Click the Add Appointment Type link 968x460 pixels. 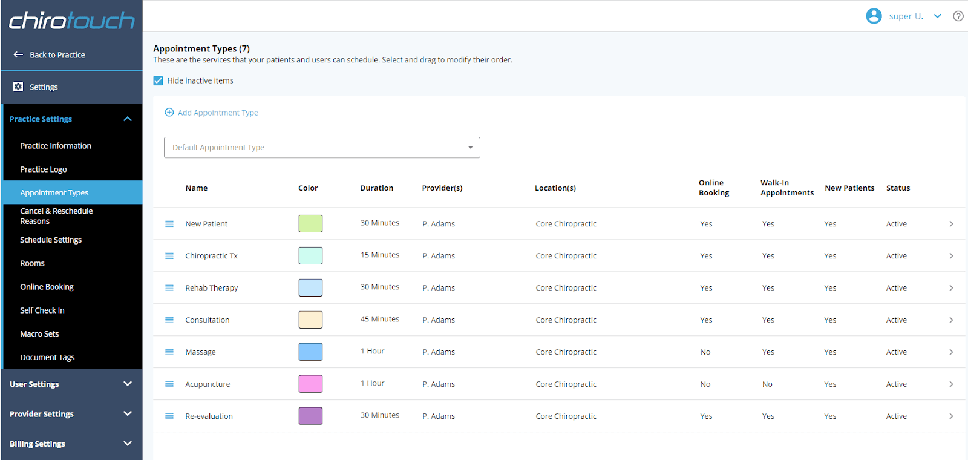(218, 113)
